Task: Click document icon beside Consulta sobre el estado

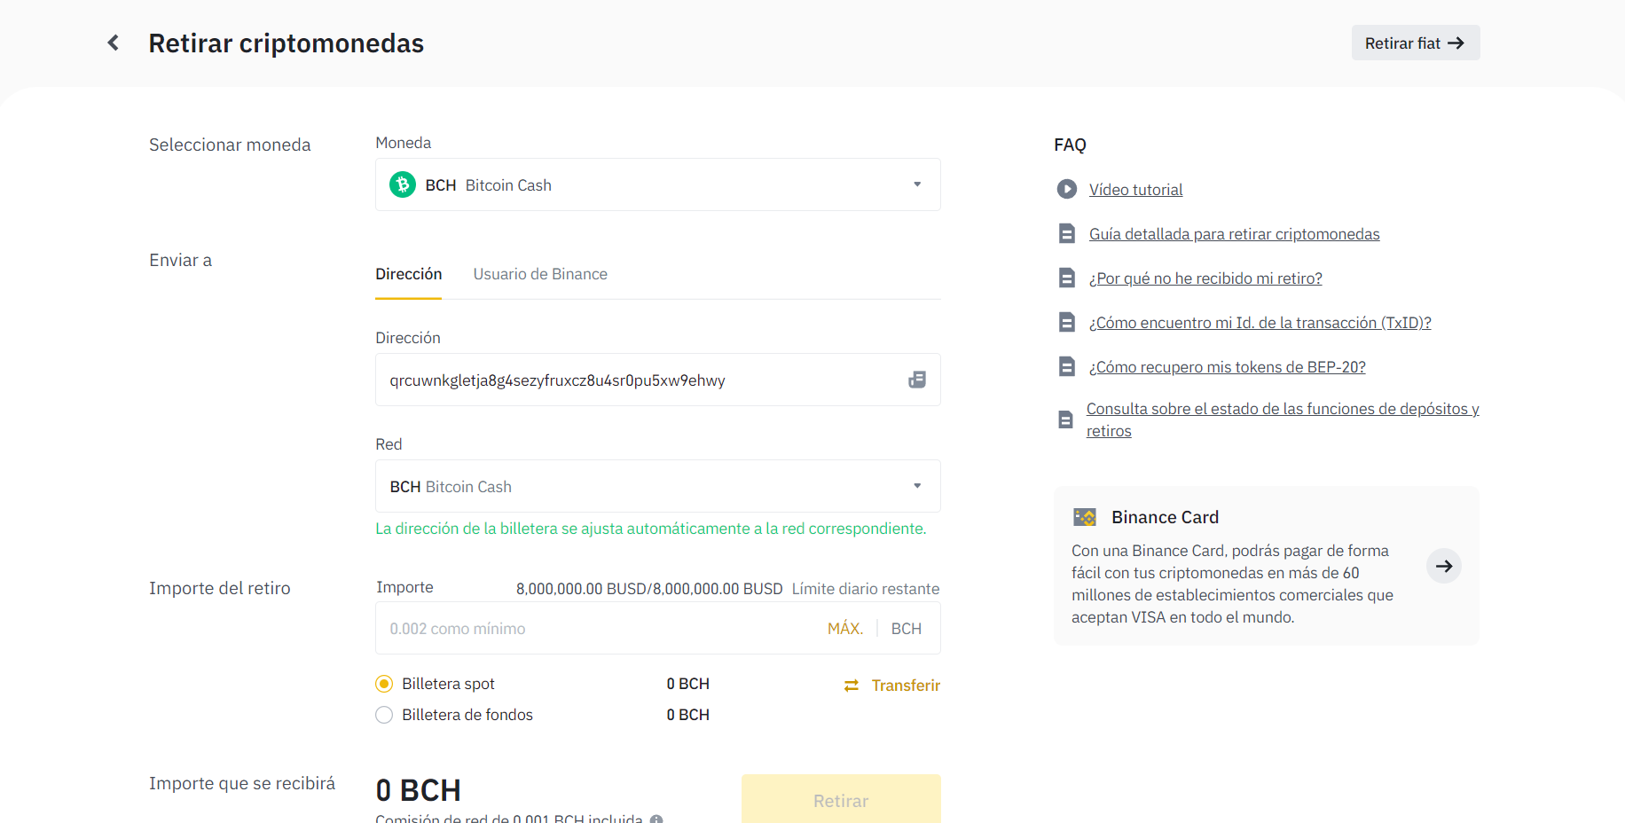Action: [1066, 419]
